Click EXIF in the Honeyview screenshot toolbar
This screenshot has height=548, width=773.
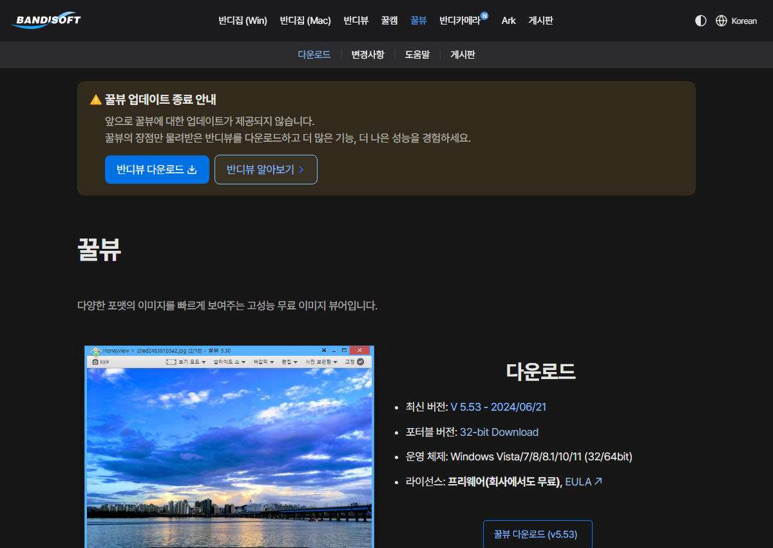(x=101, y=362)
